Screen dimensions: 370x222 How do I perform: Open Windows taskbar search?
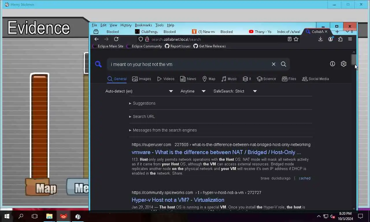(x=21, y=216)
